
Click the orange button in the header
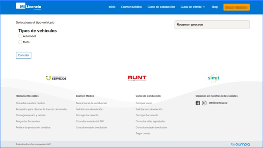click(236, 7)
